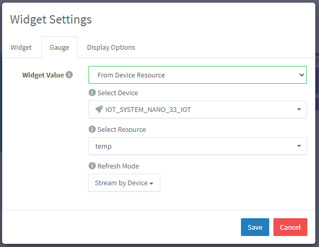Go to the Display Options tab
Screen dimensions: 319x247
(x=111, y=47)
